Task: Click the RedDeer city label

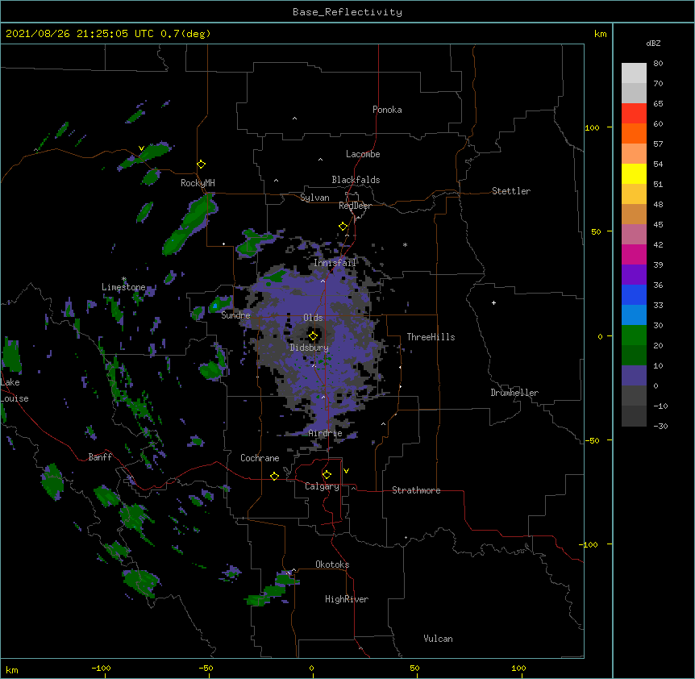Action: pos(355,206)
